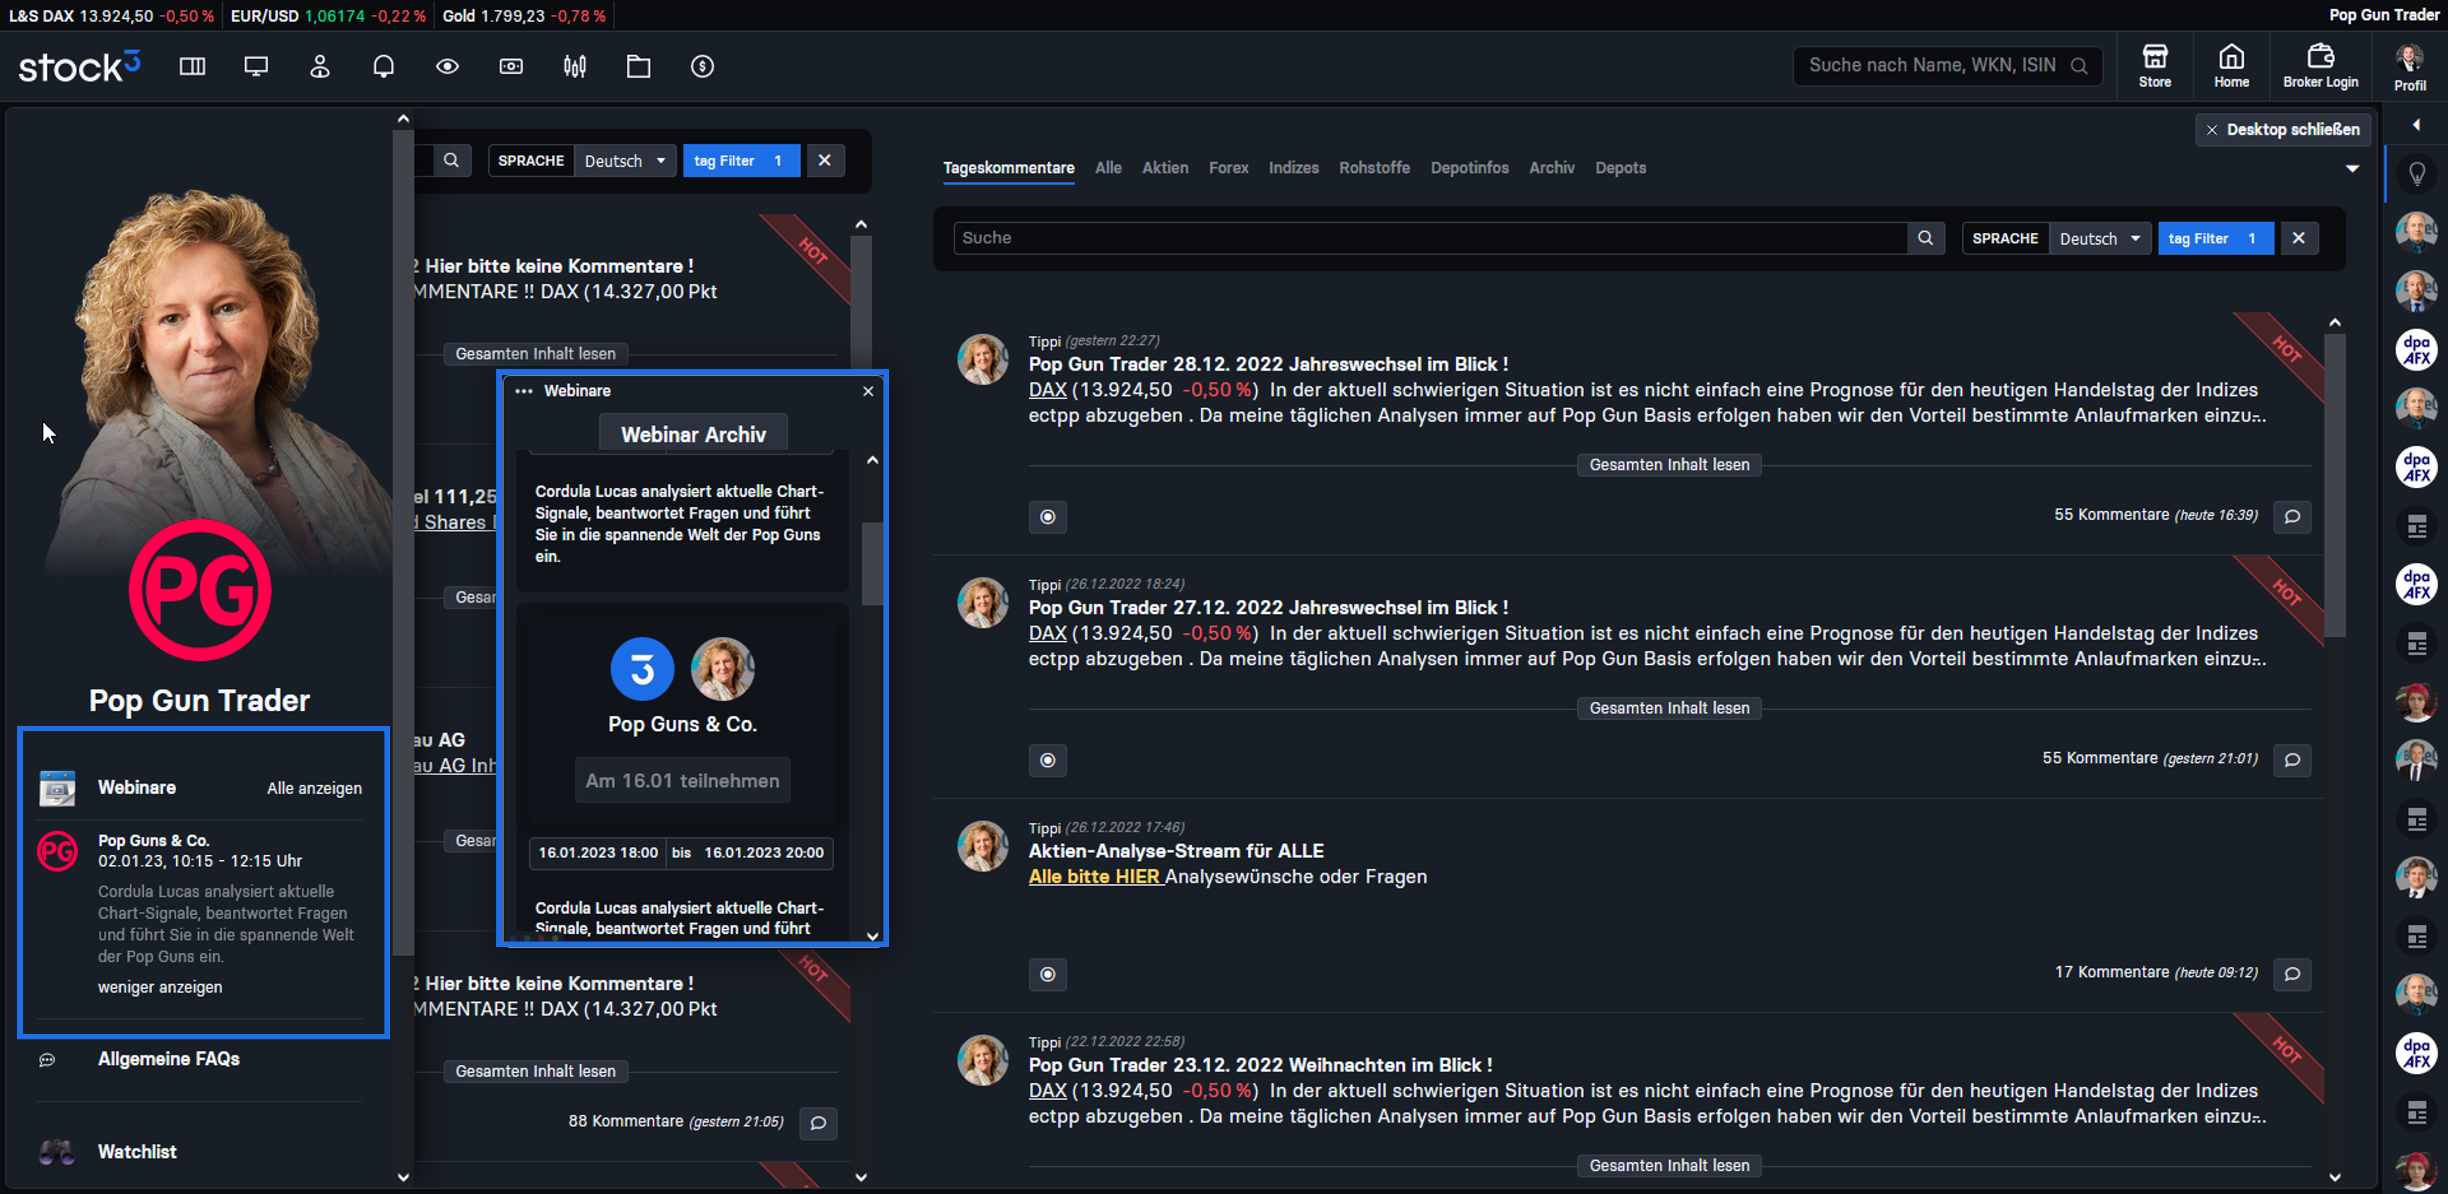Collapse the right sidebar with the arrow
Viewport: 2448px width, 1194px height.
[2416, 125]
